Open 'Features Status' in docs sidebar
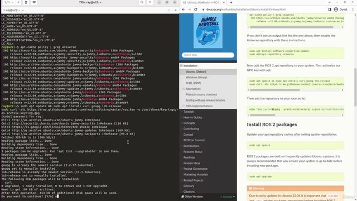 click(x=192, y=151)
